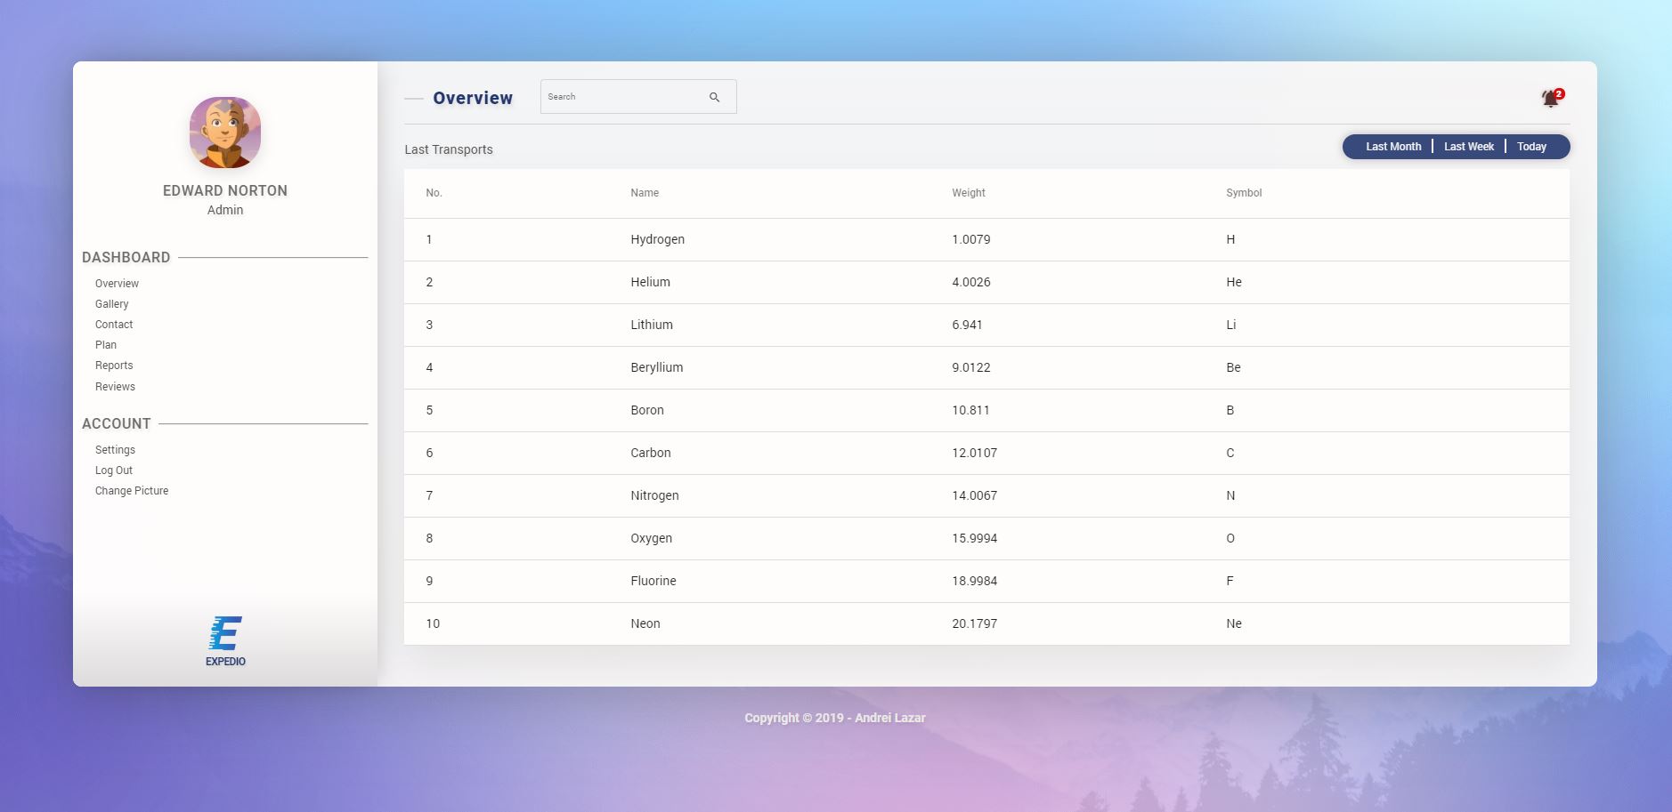The width and height of the screenshot is (1672, 812).
Task: Go to the Contact page
Action: [114, 324]
